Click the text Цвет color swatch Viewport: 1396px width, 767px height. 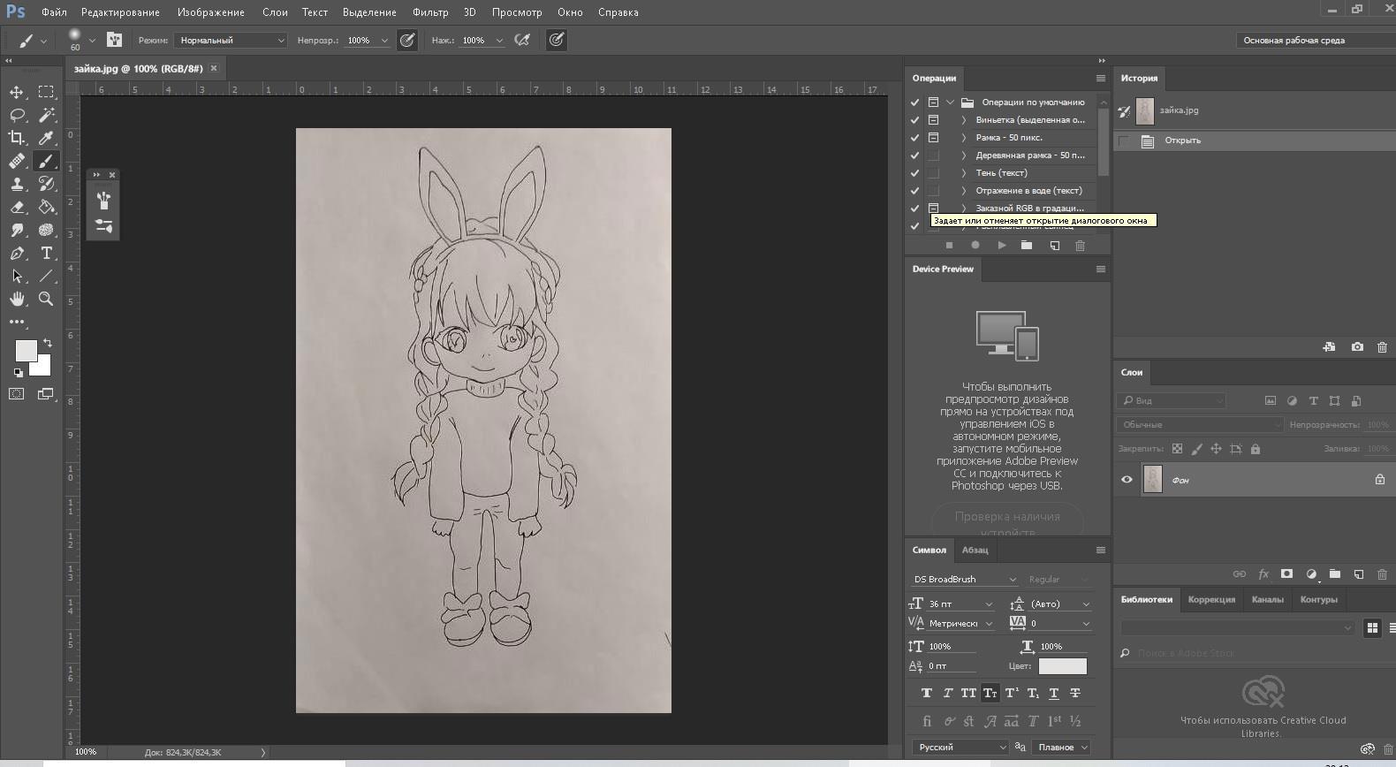(x=1062, y=666)
